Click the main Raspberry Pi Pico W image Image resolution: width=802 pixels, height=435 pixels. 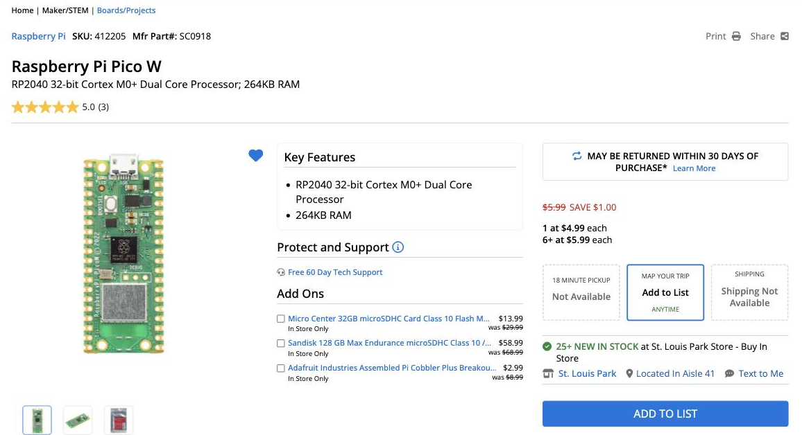[x=123, y=254]
